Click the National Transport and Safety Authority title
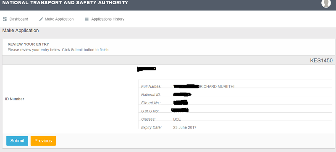The height and width of the screenshot is (152, 336). [65, 3]
